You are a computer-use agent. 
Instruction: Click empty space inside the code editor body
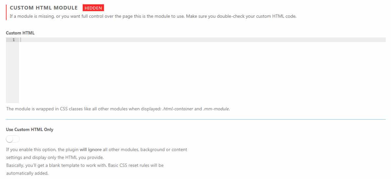202,72
